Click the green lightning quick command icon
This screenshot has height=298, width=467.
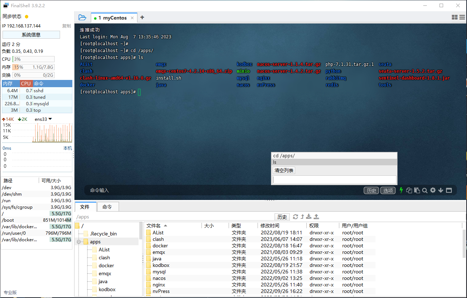[401, 190]
